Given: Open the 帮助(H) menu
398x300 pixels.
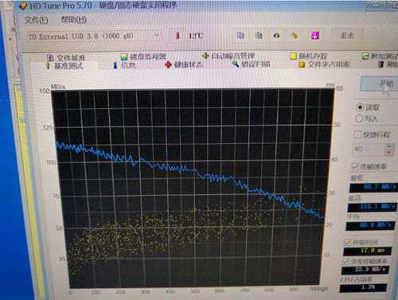Looking at the screenshot, I should tap(74, 20).
